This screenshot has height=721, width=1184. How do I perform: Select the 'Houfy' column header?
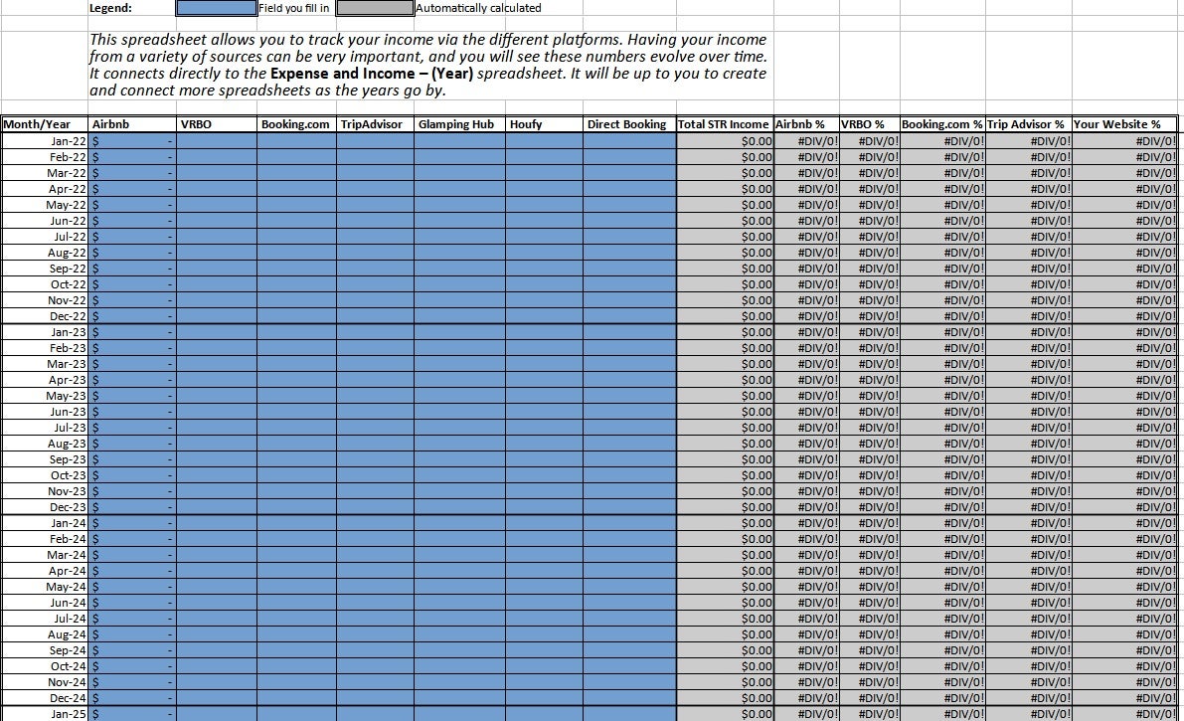pos(545,124)
